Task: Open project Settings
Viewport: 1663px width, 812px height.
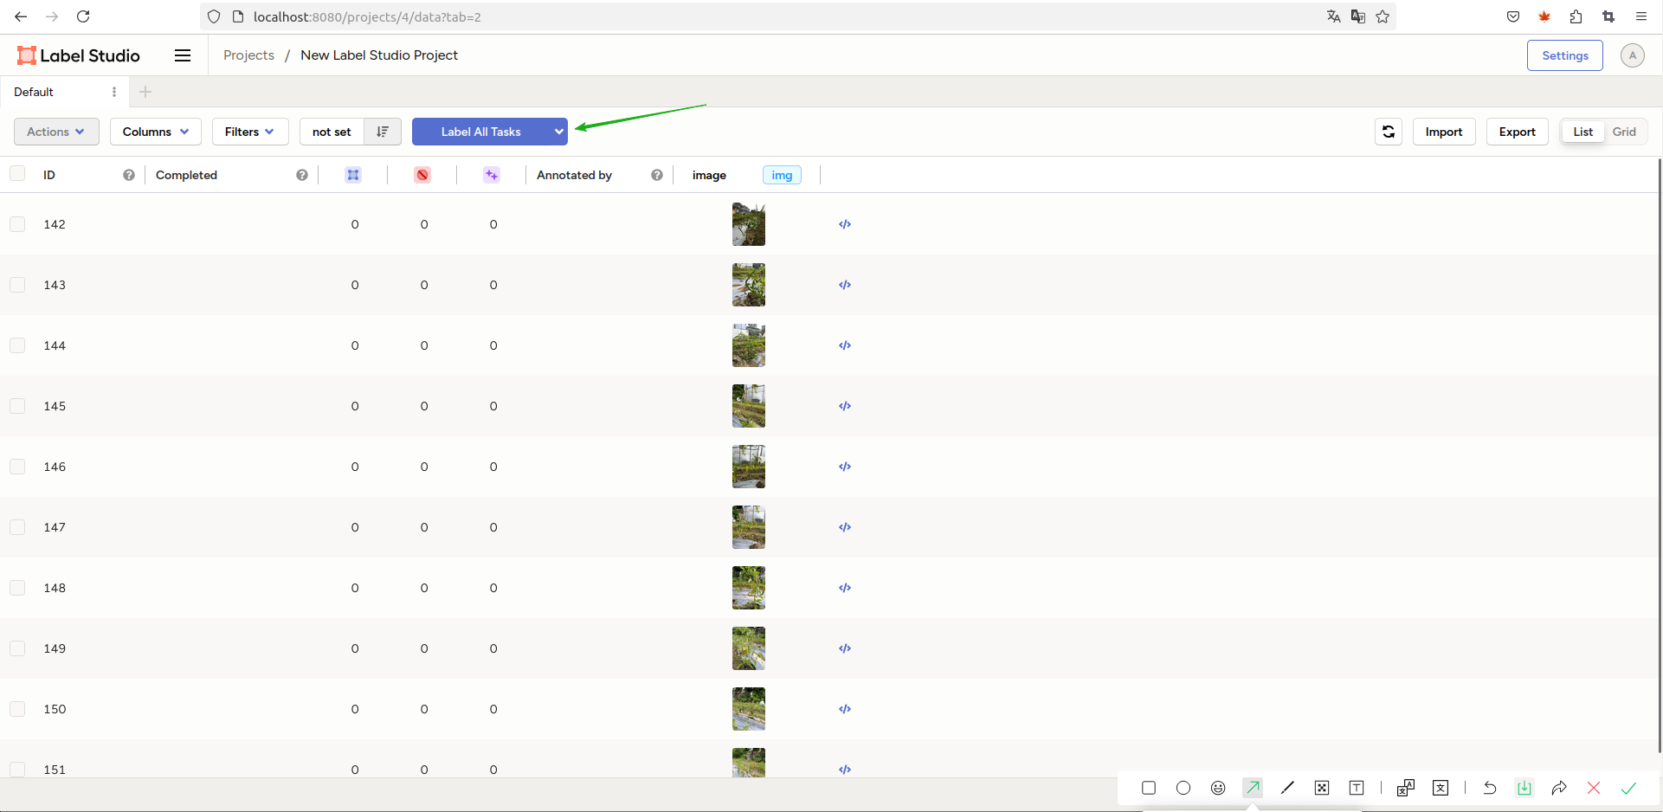Action: (1564, 55)
